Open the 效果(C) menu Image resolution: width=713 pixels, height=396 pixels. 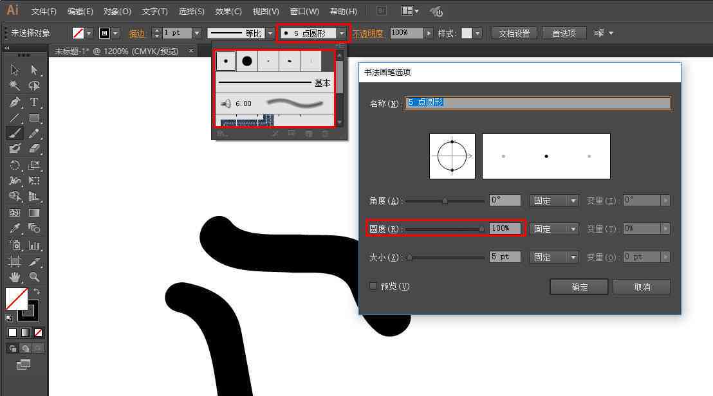pyautogui.click(x=228, y=12)
